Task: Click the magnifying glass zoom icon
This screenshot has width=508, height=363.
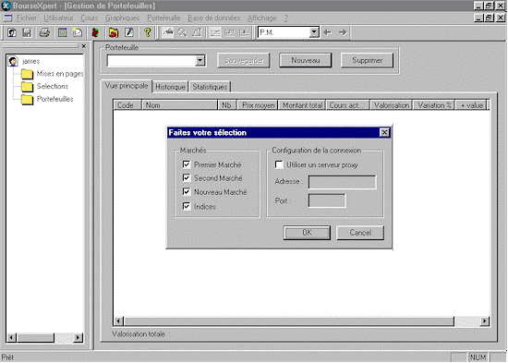Action: click(182, 32)
